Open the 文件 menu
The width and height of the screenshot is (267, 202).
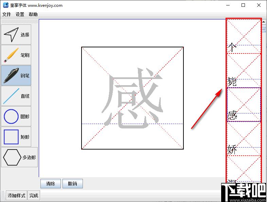click(x=7, y=14)
